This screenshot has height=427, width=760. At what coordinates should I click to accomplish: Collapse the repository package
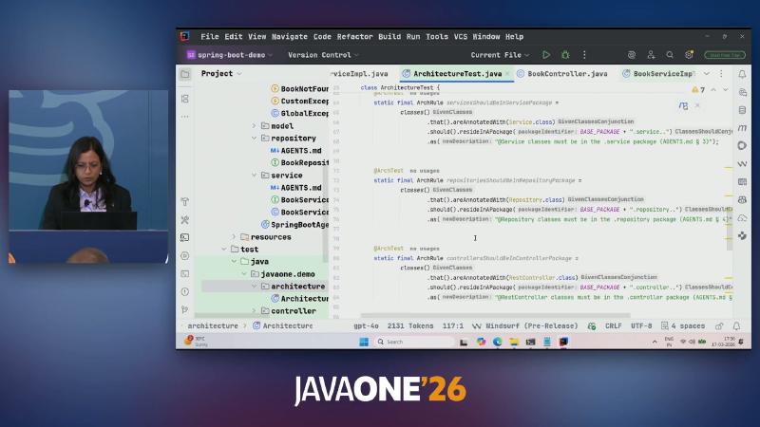point(254,139)
